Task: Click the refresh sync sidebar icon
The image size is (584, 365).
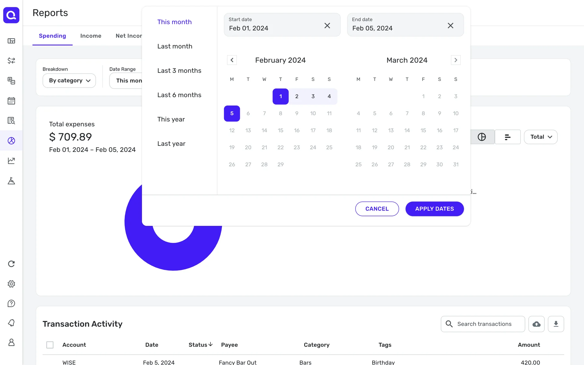Action: click(11, 264)
